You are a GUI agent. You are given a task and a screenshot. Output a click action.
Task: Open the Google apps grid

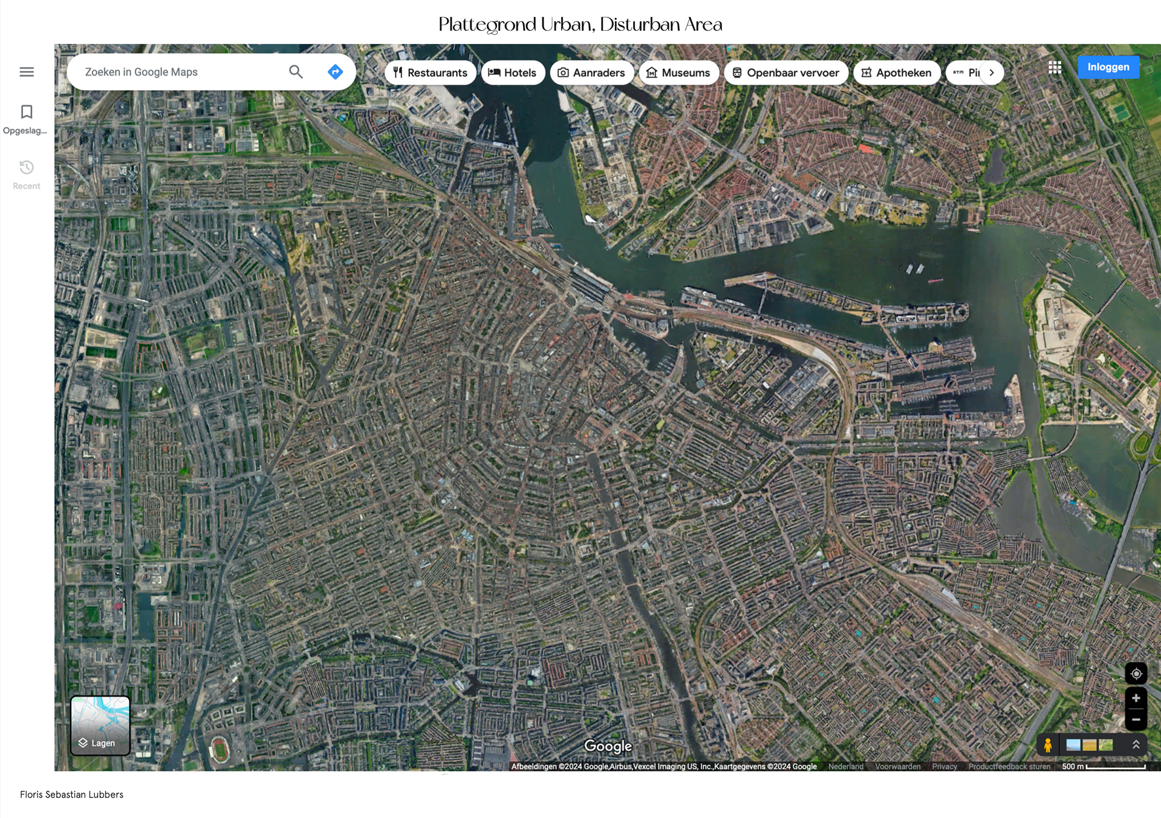1055,67
